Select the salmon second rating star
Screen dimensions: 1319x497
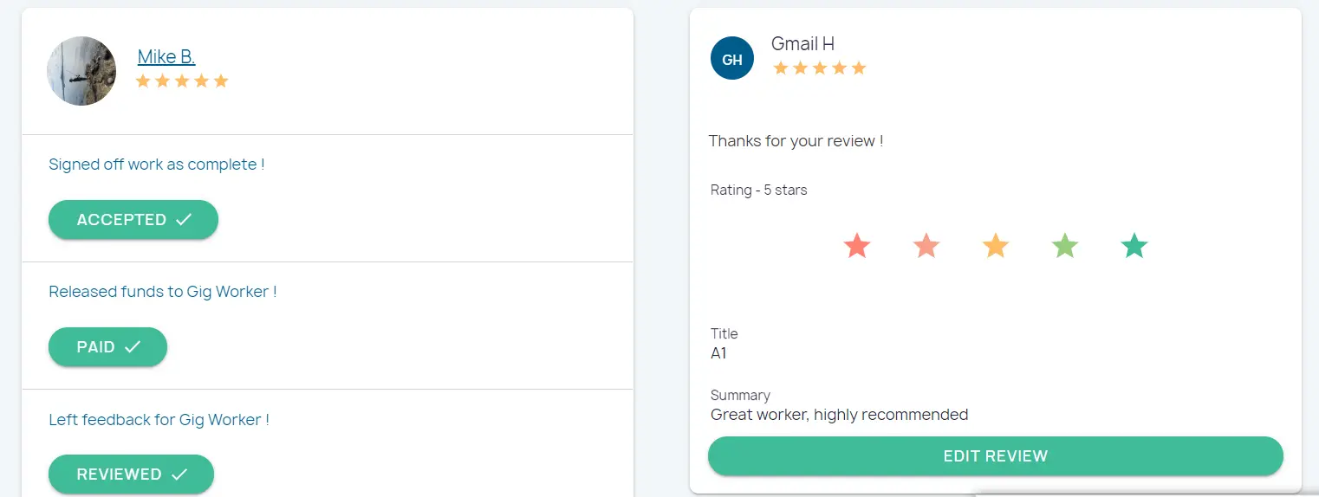click(926, 246)
